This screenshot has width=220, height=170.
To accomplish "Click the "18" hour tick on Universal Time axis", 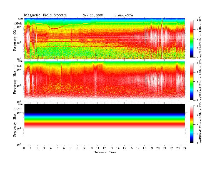I will (x=144, y=148).
